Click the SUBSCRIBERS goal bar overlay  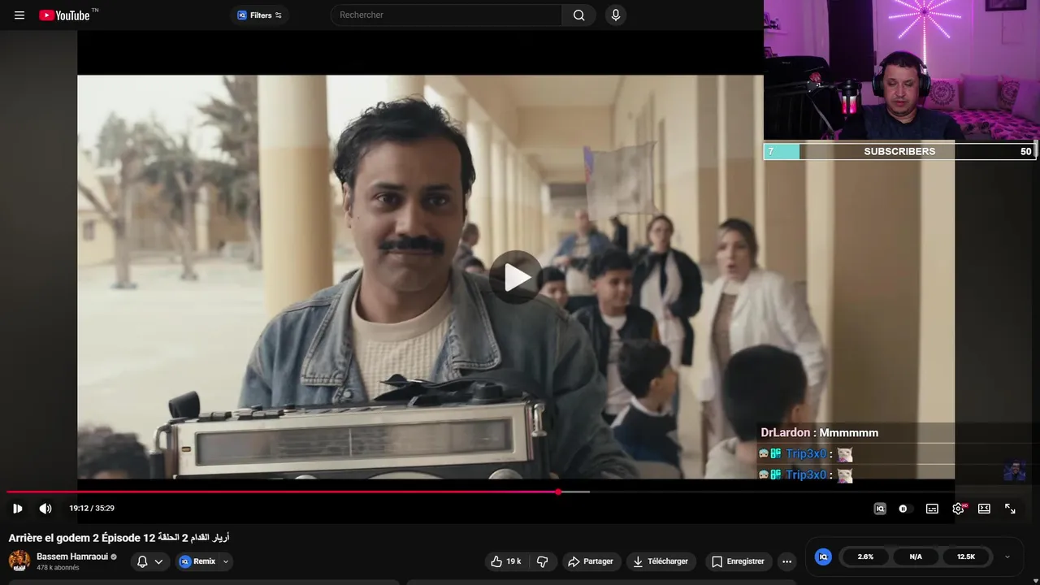click(900, 151)
